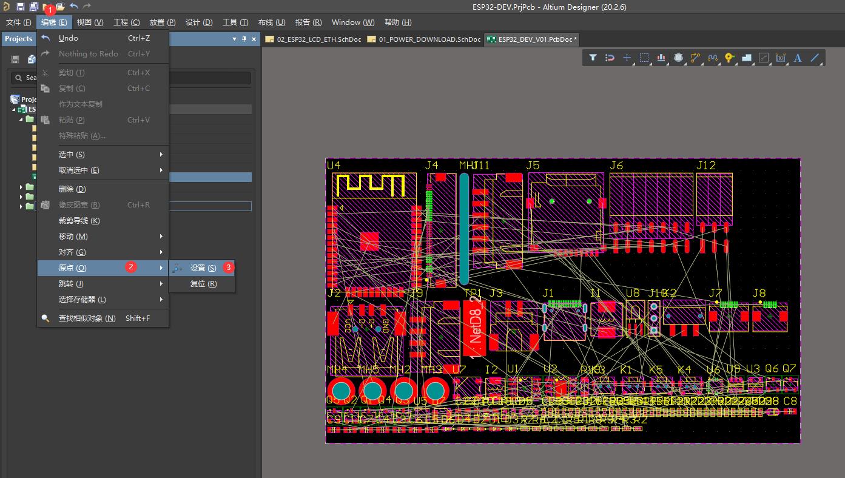Image resolution: width=845 pixels, height=478 pixels.
Task: Click the Save icon in quick access bar
Action: coord(21,7)
